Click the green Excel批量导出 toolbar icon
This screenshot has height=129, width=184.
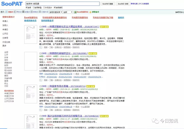75,12
